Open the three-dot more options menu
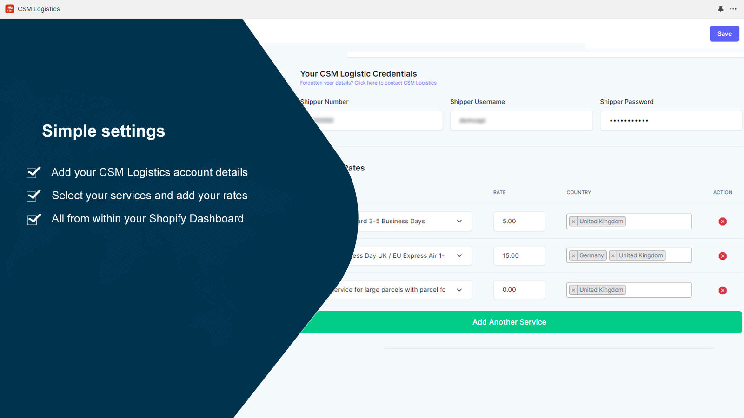This screenshot has height=418, width=744. coord(733,9)
